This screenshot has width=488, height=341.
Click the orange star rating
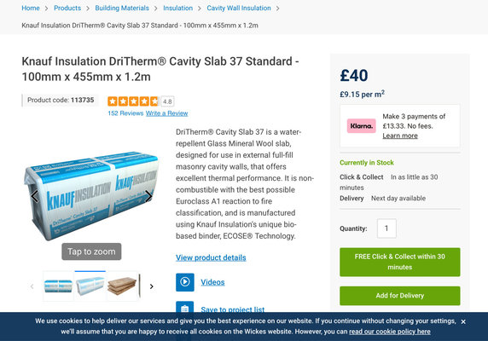click(x=133, y=101)
